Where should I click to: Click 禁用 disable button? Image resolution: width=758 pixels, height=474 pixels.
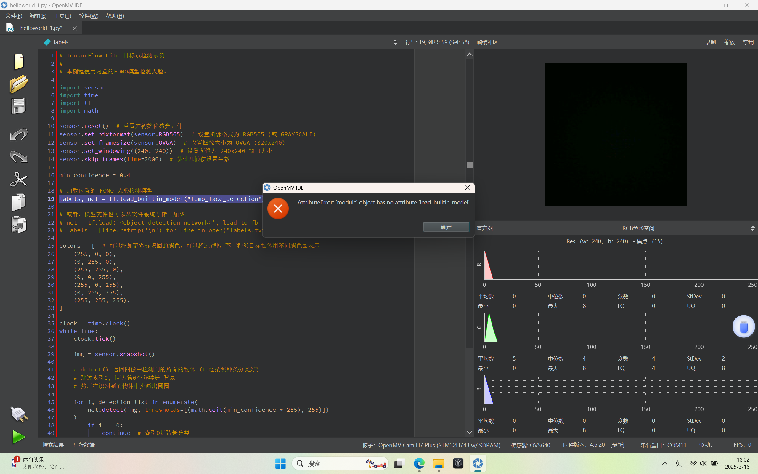click(748, 42)
